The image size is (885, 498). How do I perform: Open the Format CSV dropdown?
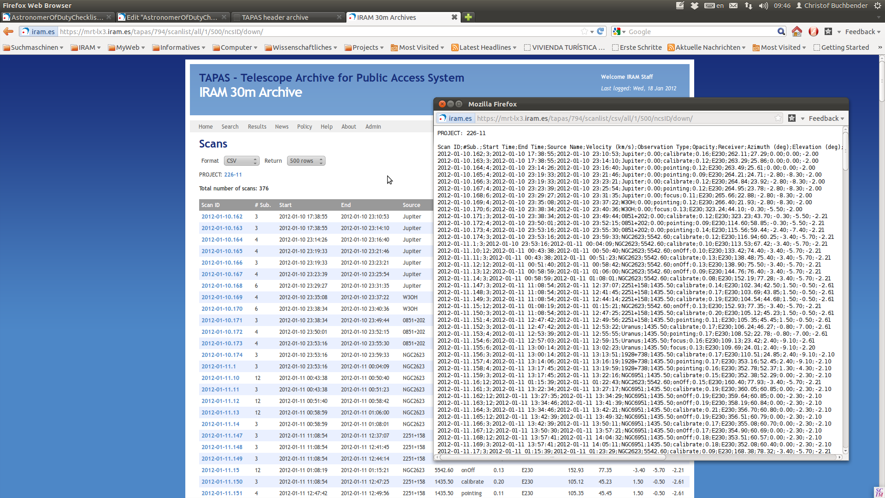pyautogui.click(x=241, y=161)
